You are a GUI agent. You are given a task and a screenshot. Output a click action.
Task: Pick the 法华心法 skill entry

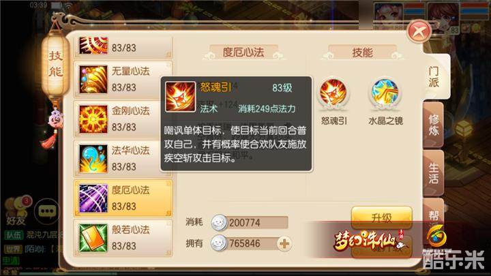pos(123,159)
